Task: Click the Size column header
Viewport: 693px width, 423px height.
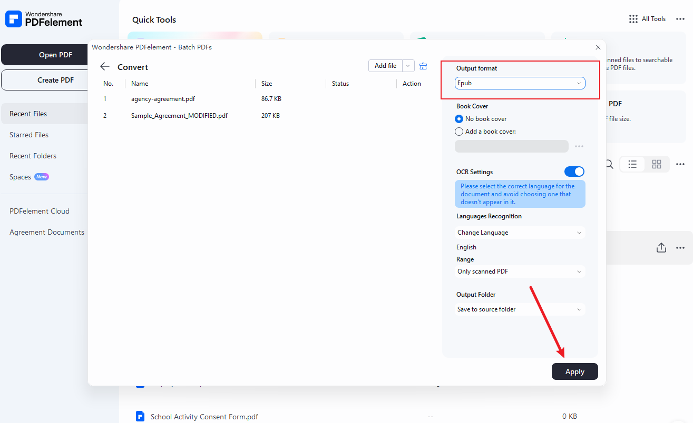Action: pyautogui.click(x=267, y=84)
